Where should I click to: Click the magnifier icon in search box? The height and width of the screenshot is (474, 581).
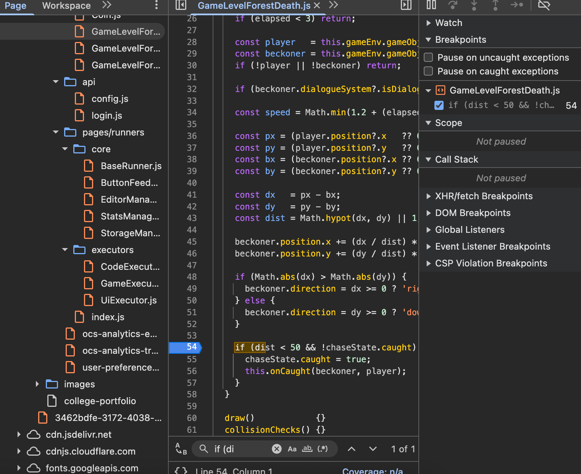tap(204, 449)
